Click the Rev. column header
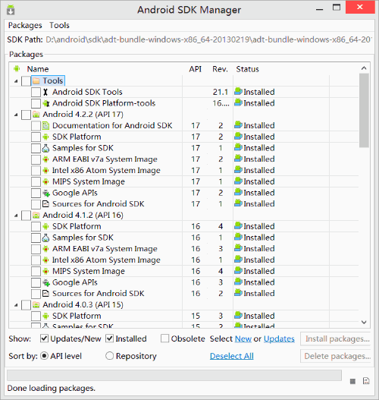 click(221, 69)
